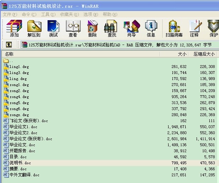Open the Tools (工具) menu

(x=48, y=14)
